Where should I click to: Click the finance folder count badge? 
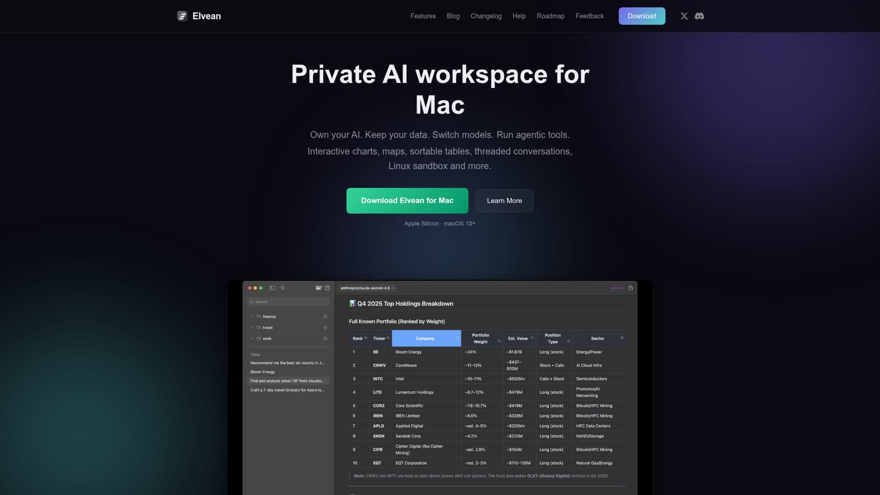click(325, 317)
